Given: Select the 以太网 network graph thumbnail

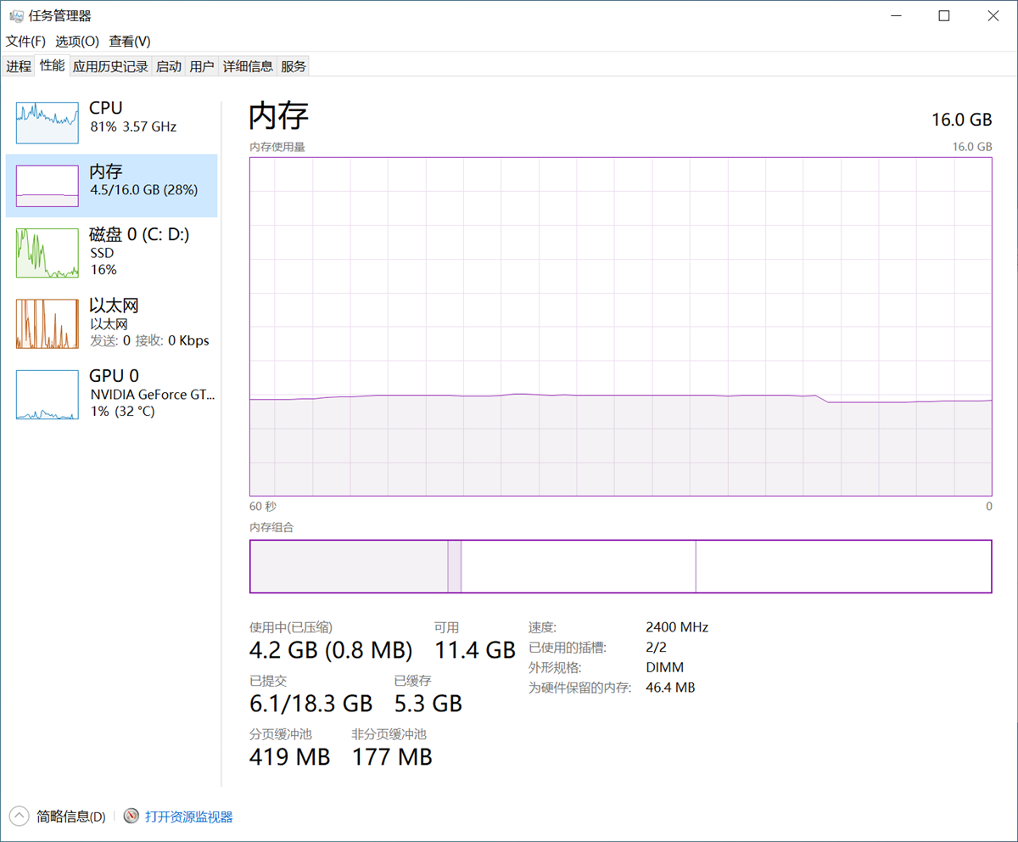Looking at the screenshot, I should pos(47,323).
